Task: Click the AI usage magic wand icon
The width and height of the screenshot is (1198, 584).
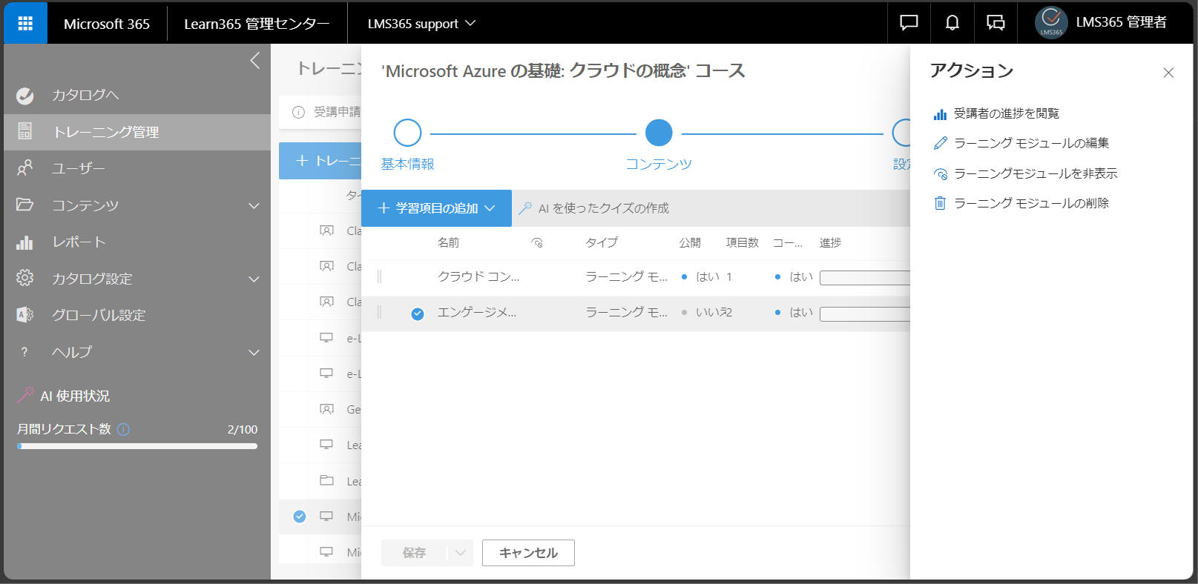Action: click(26, 395)
